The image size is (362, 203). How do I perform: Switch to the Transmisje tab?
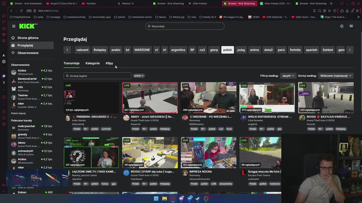tap(72, 63)
